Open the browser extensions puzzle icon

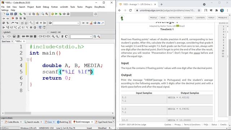coord(217,10)
